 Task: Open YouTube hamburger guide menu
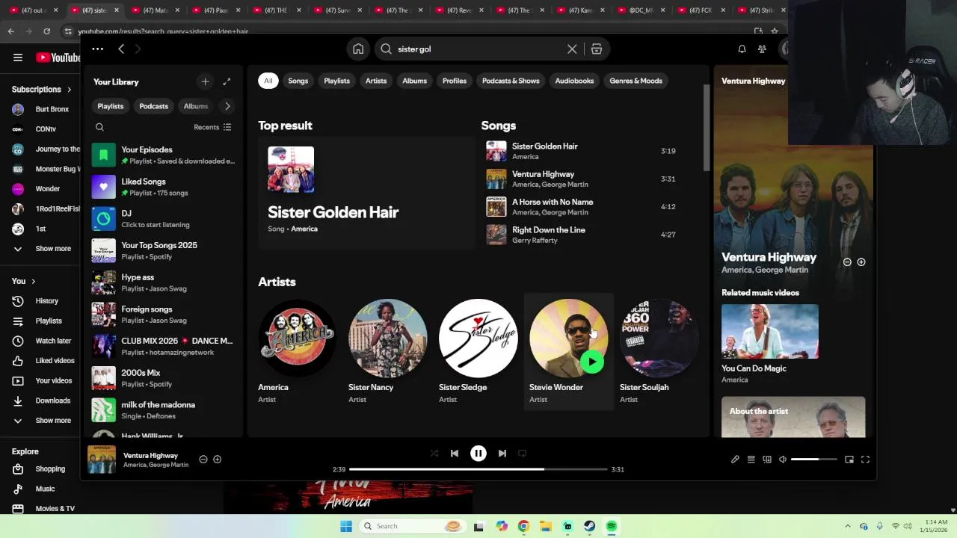click(x=18, y=58)
